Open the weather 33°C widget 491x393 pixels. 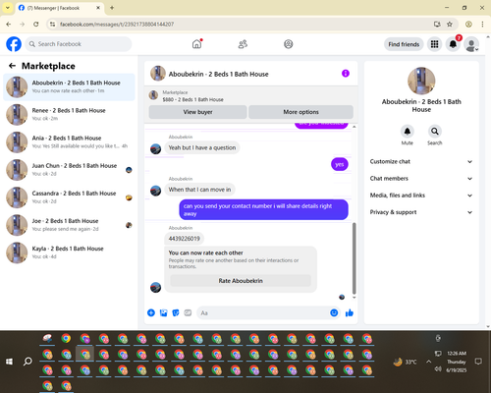point(406,362)
